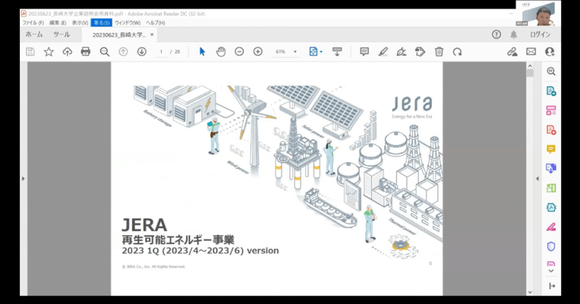Click the search zoom tool in right pane

click(x=551, y=71)
